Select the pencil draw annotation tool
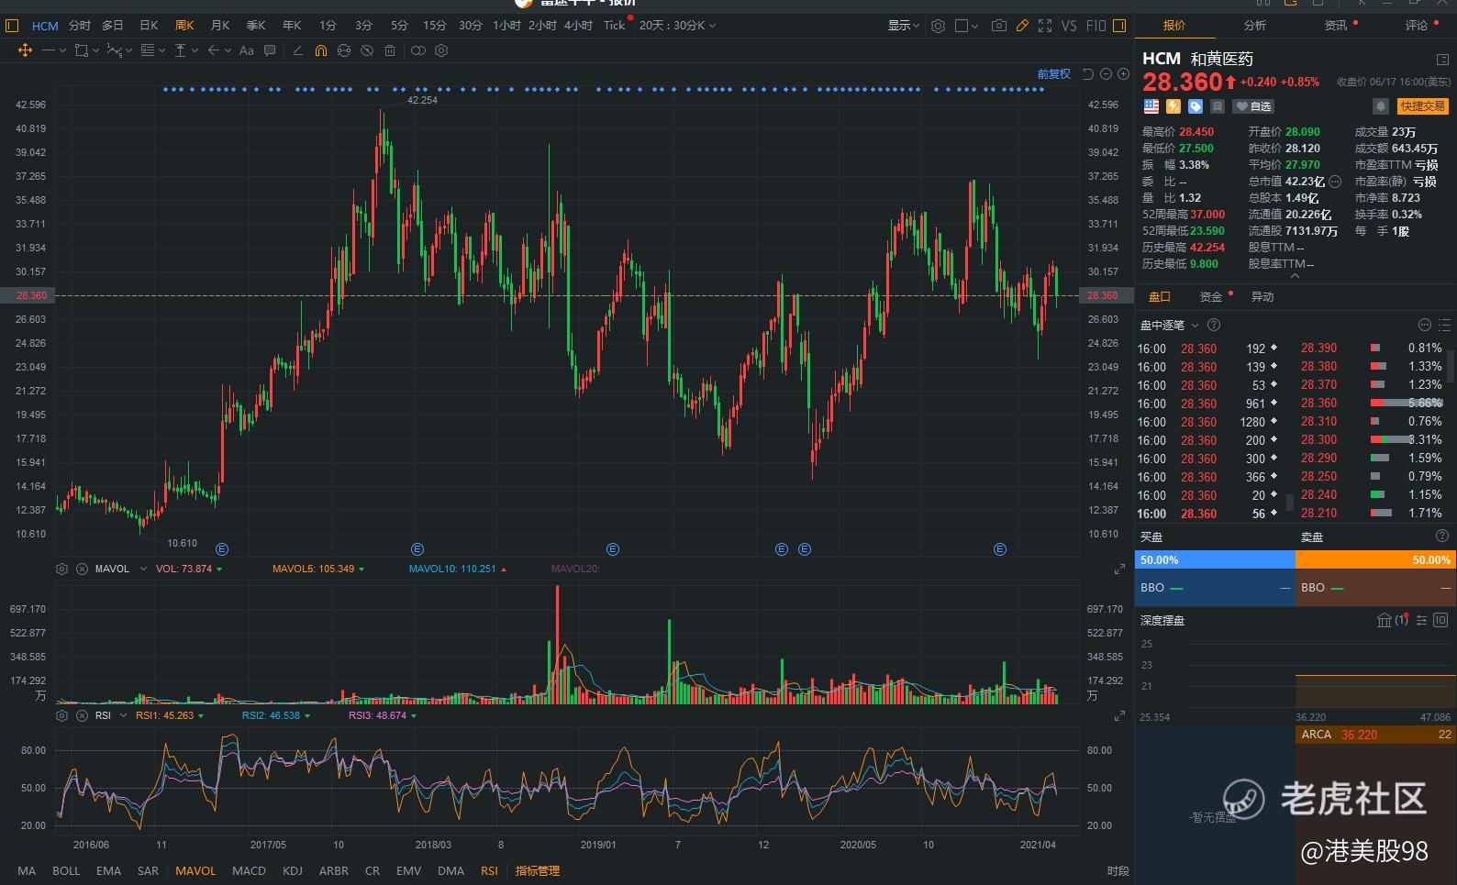1457x885 pixels. (297, 50)
